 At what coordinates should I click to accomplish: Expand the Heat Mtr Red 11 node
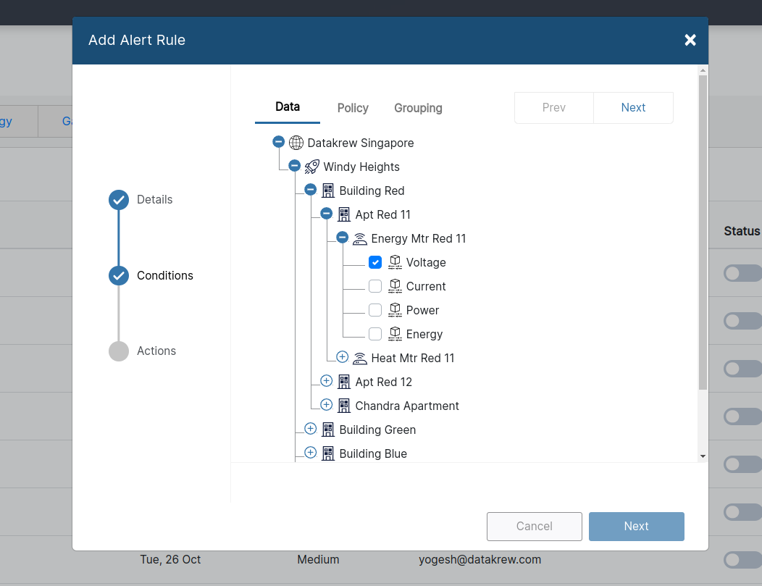tap(342, 356)
